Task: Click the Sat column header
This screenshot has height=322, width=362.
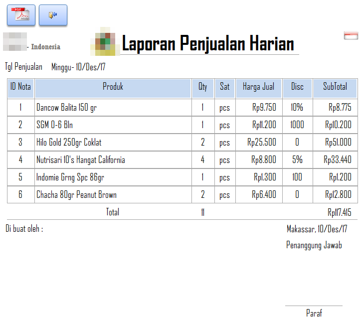Action: 225,87
